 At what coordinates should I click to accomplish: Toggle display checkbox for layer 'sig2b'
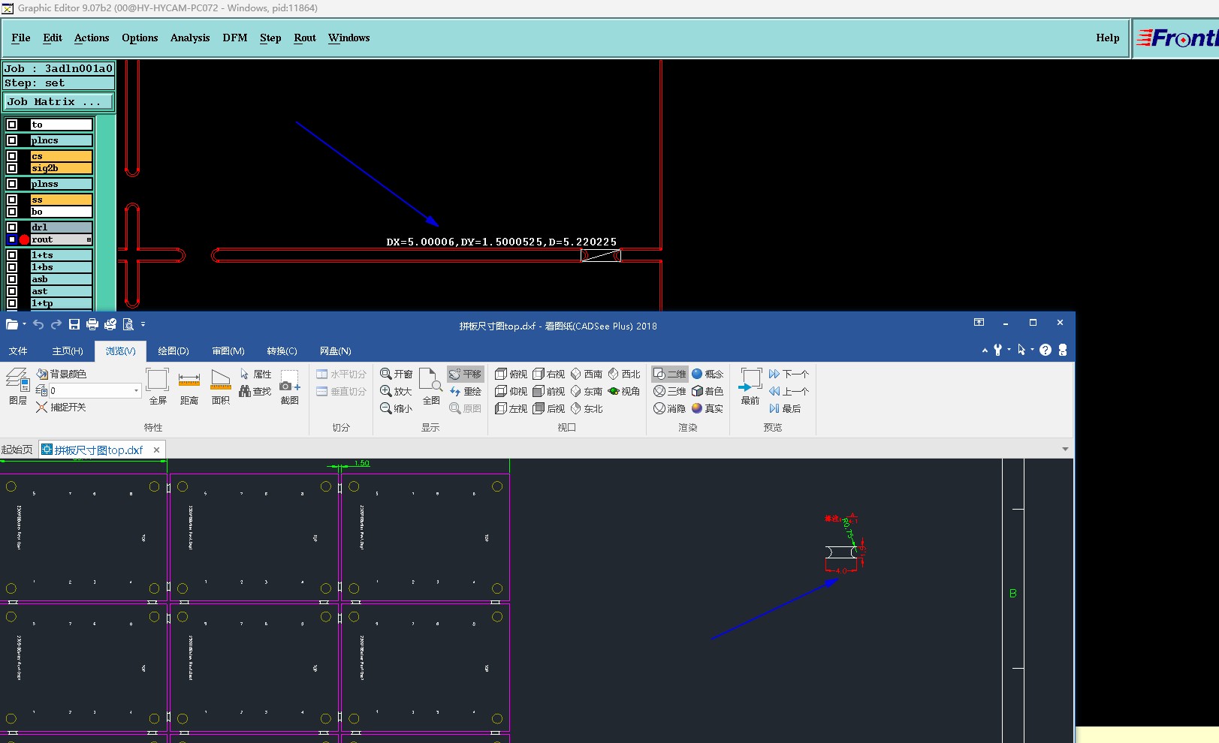point(12,168)
